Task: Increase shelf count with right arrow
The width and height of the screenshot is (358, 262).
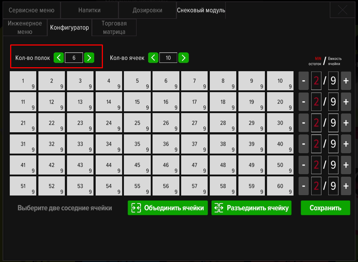Action: point(89,57)
